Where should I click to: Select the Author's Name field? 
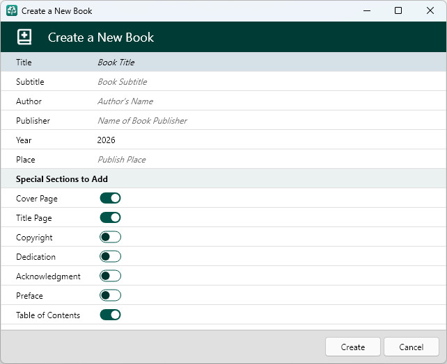coord(269,101)
